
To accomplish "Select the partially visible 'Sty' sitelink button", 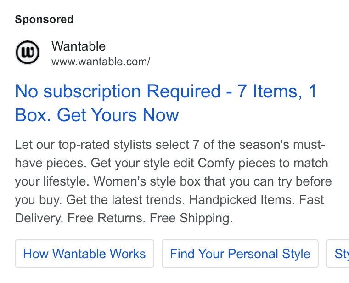I will coord(338,254).
